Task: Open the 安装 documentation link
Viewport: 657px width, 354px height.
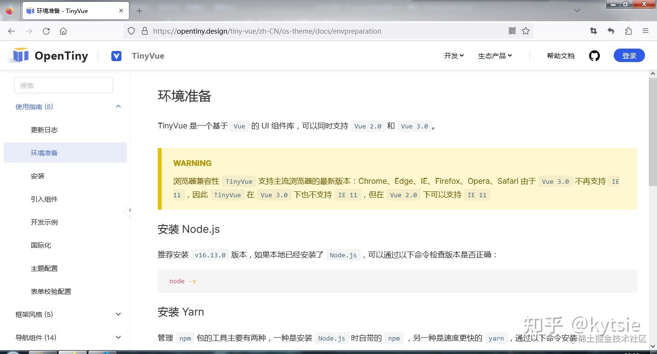Action: tap(38, 176)
